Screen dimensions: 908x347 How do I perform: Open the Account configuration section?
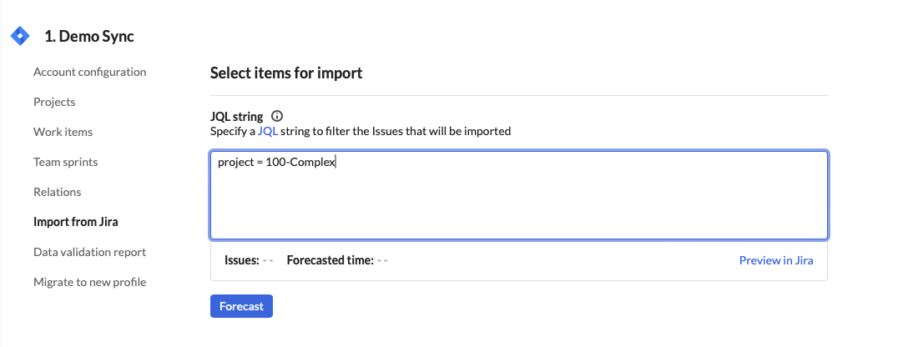pos(89,72)
